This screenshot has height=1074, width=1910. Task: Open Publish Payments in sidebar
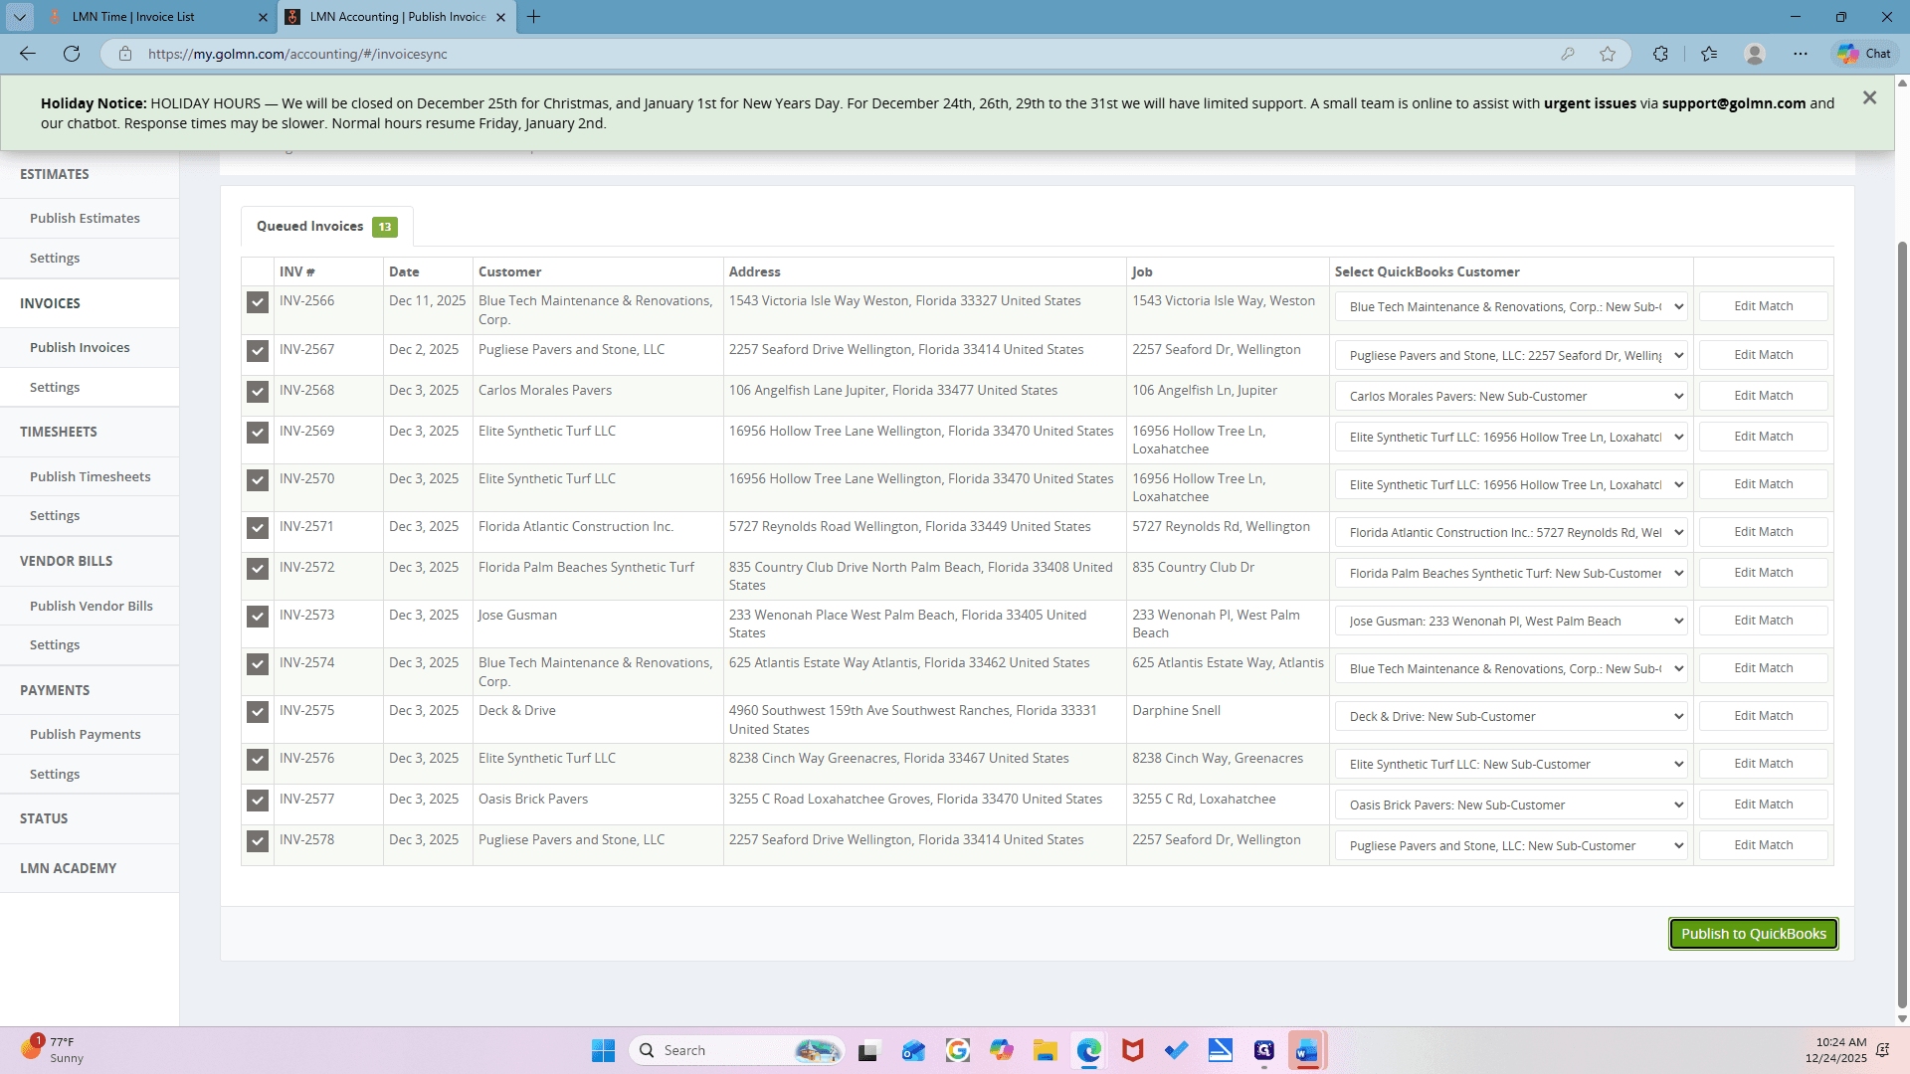pos(85,734)
